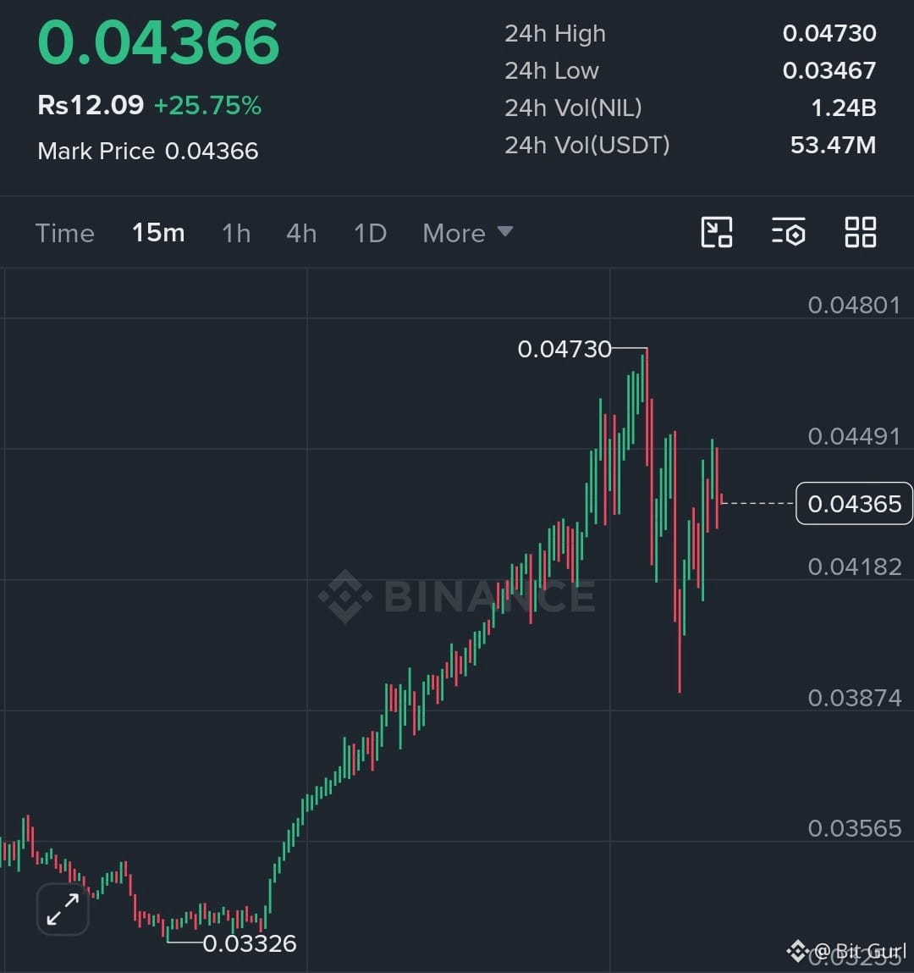
Task: Click the current price label 0.04365
Action: pos(855,503)
